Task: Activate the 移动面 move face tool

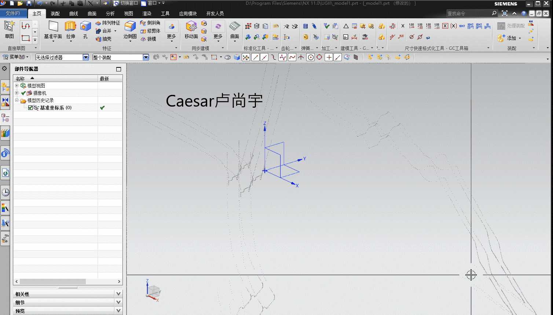Action: click(x=191, y=30)
